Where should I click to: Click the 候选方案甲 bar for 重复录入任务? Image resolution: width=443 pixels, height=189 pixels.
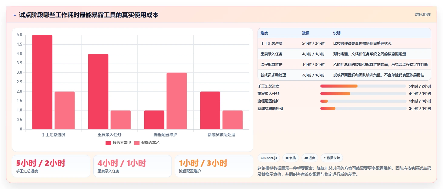98,91
